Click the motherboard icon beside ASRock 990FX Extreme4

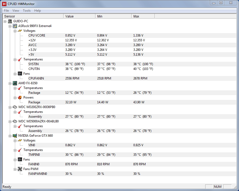[15, 26]
